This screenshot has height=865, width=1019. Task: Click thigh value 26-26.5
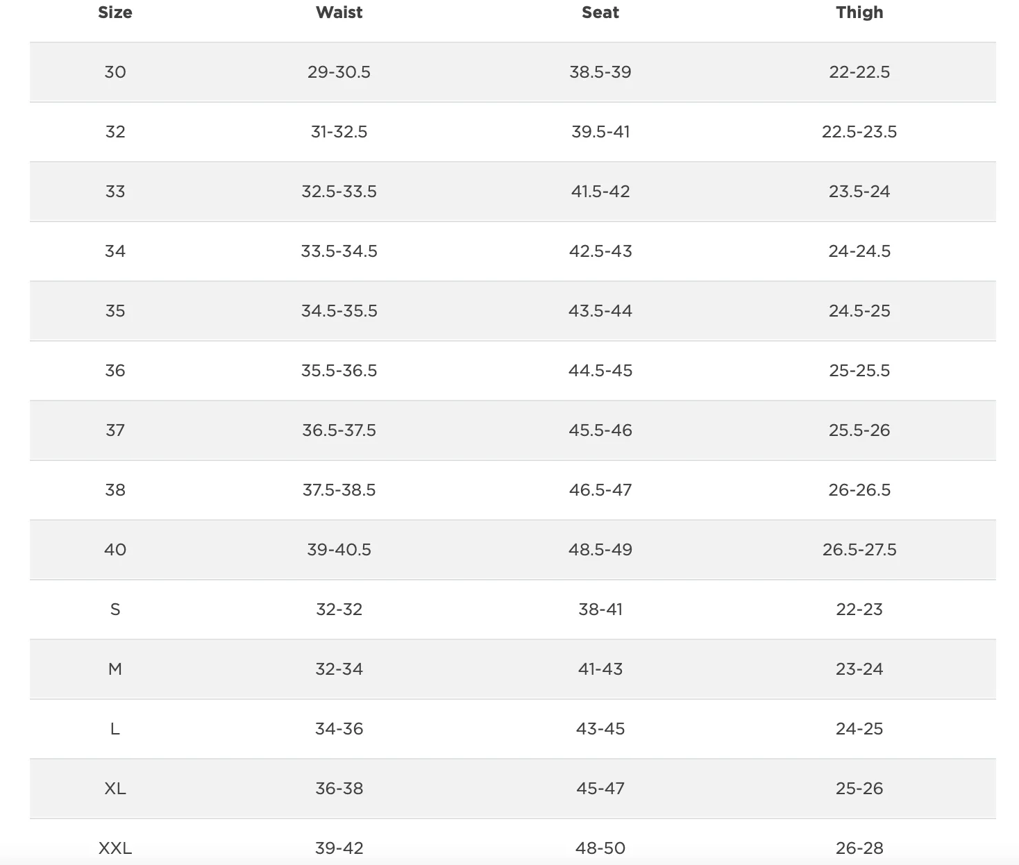coord(859,490)
